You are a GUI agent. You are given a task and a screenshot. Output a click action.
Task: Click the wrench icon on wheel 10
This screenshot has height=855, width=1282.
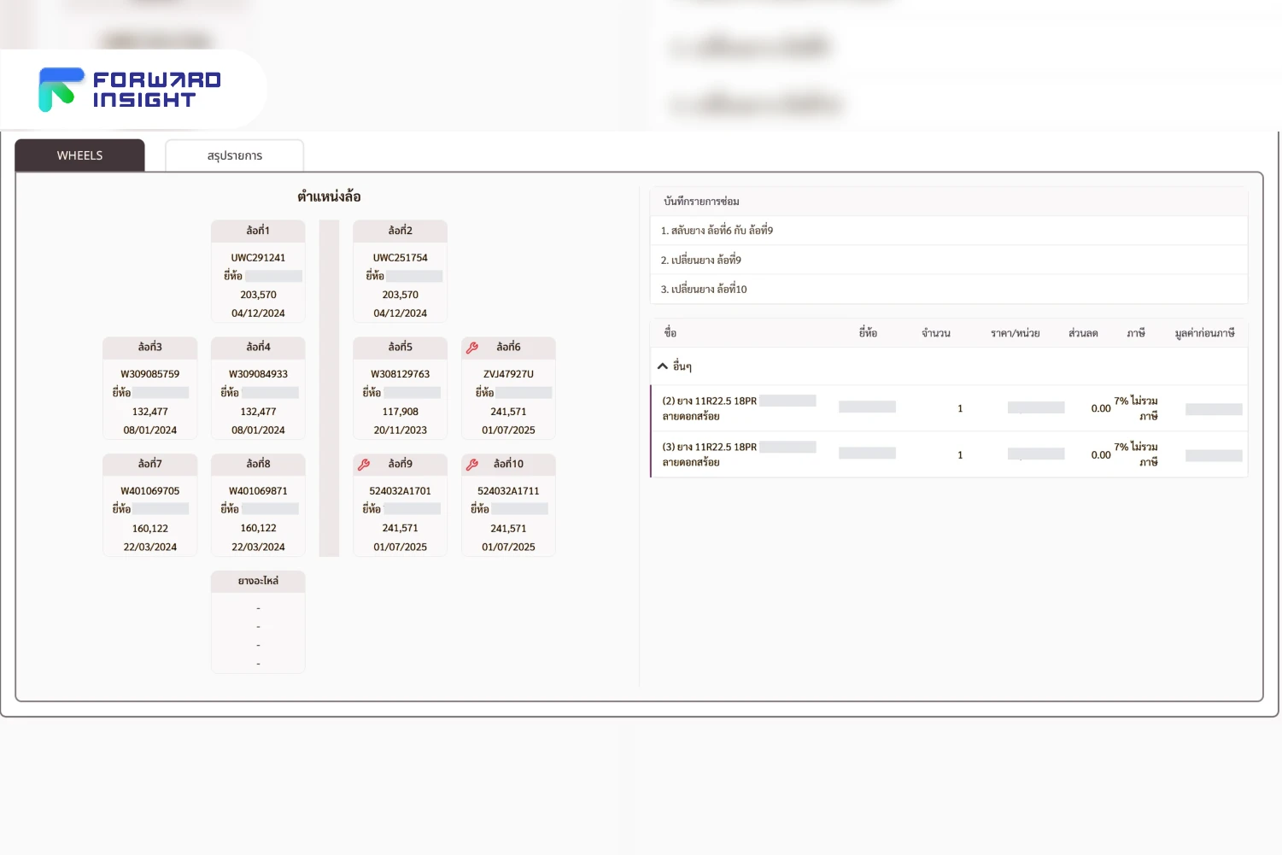pyautogui.click(x=471, y=465)
